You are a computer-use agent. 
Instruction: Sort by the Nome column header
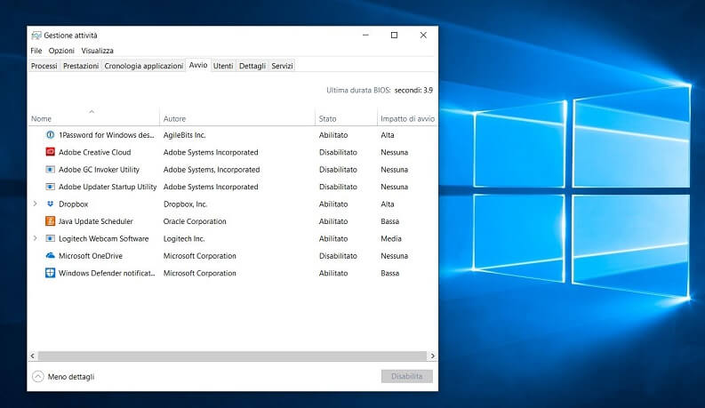92,118
